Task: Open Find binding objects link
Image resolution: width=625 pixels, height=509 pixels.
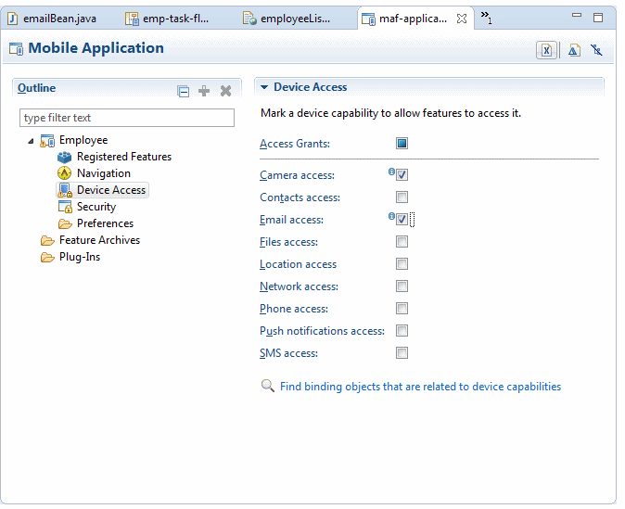Action: coord(420,387)
